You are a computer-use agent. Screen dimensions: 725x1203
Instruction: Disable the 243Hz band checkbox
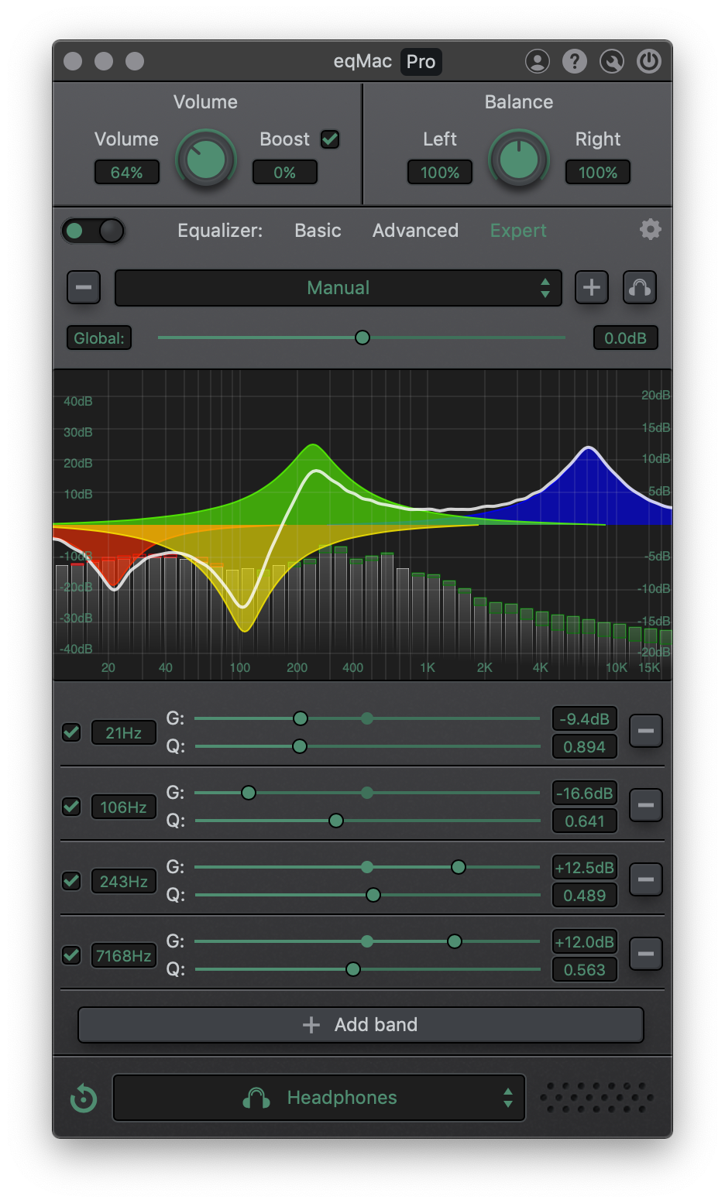[x=71, y=881]
